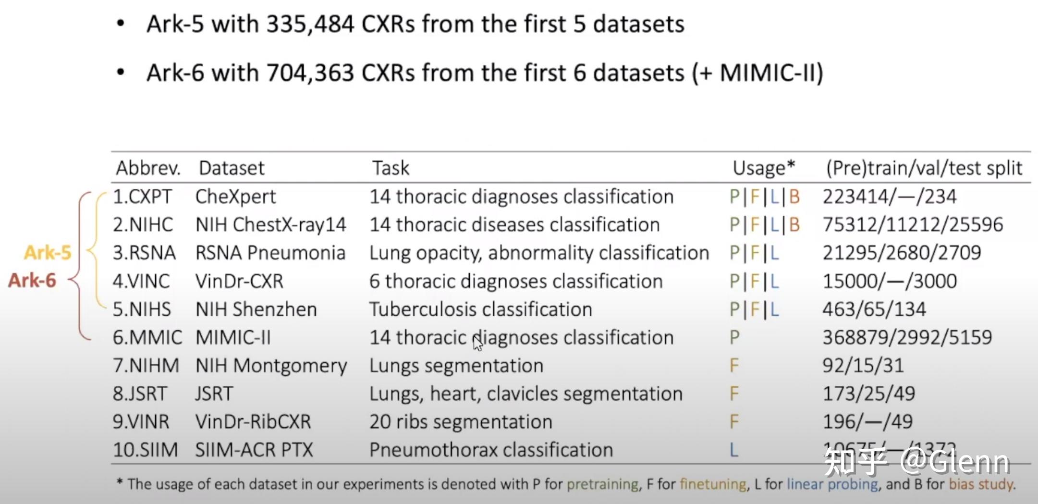This screenshot has width=1038, height=504.
Task: Click the MIMIC-II dataset cell in the table
Action: coord(233,338)
